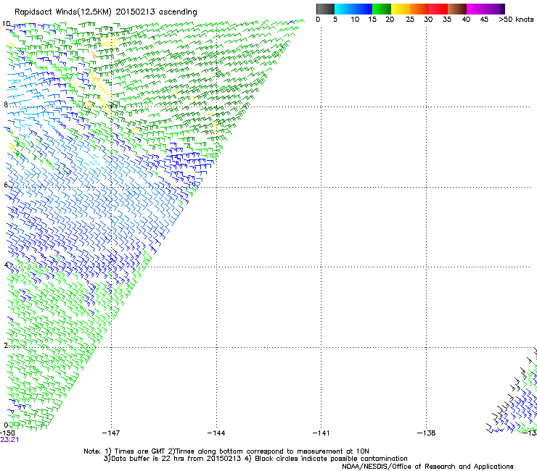Click the longitude axis label '-138'
The image size is (537, 471).
click(427, 433)
